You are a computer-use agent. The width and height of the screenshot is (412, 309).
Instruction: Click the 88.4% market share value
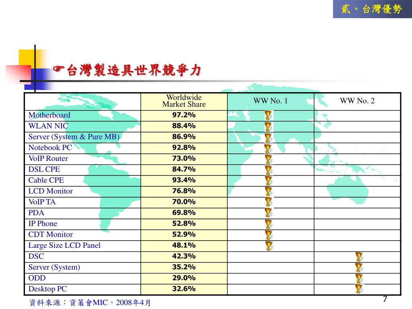click(x=184, y=126)
